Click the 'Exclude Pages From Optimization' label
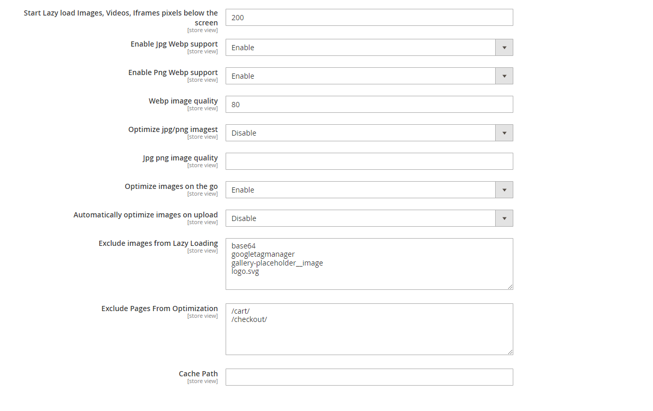The height and width of the screenshot is (411, 653). coord(159,309)
